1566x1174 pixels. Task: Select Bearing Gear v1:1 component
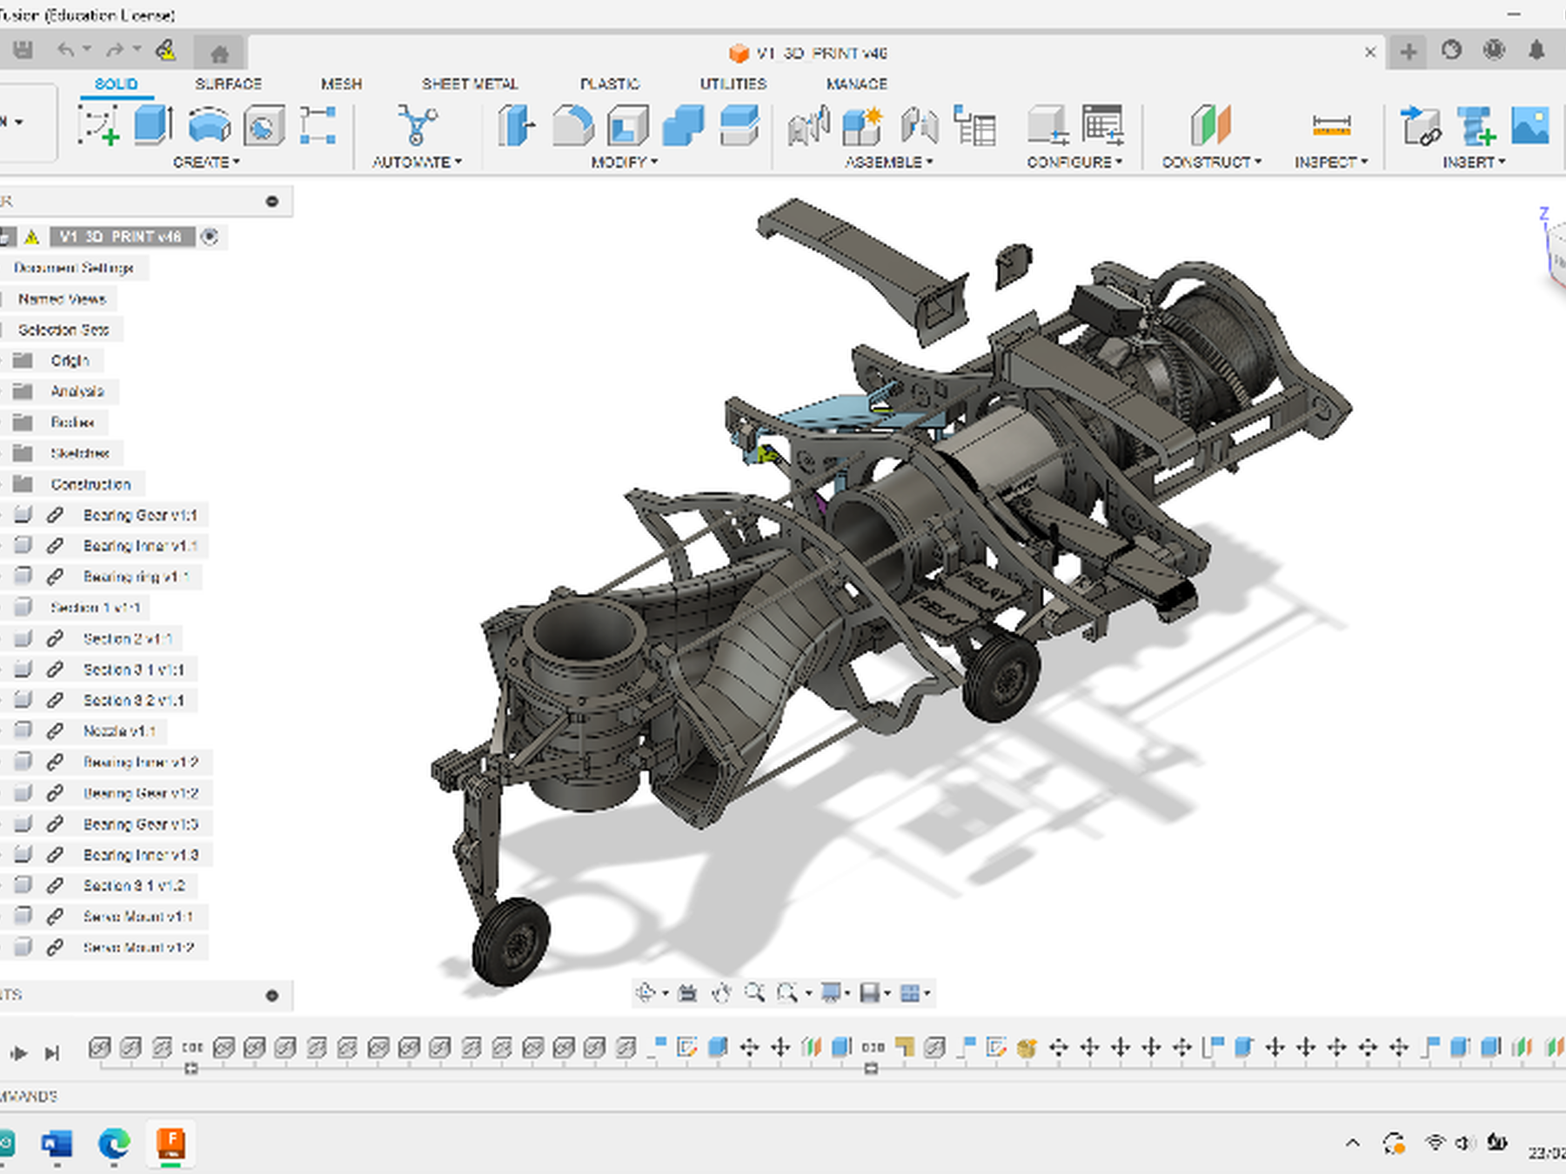pos(139,515)
